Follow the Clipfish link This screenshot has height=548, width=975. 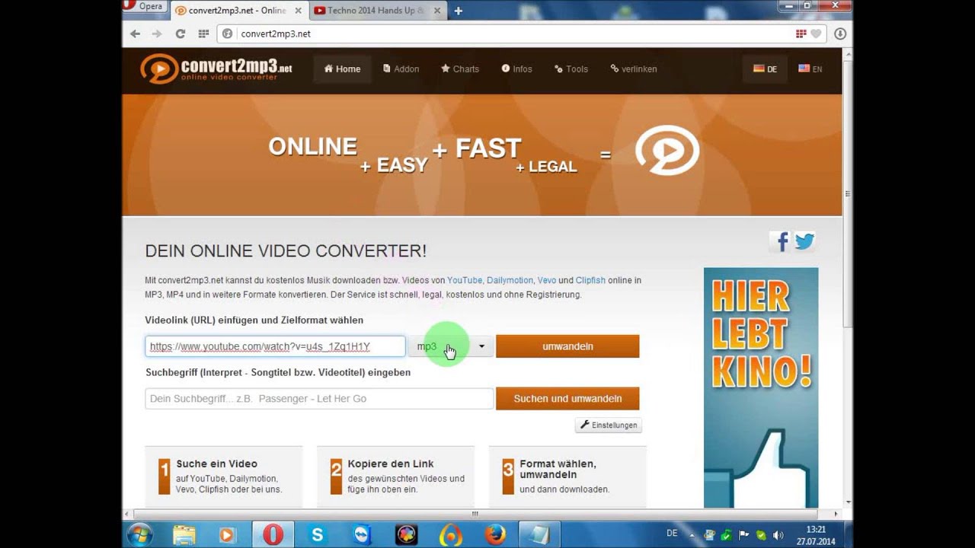590,280
